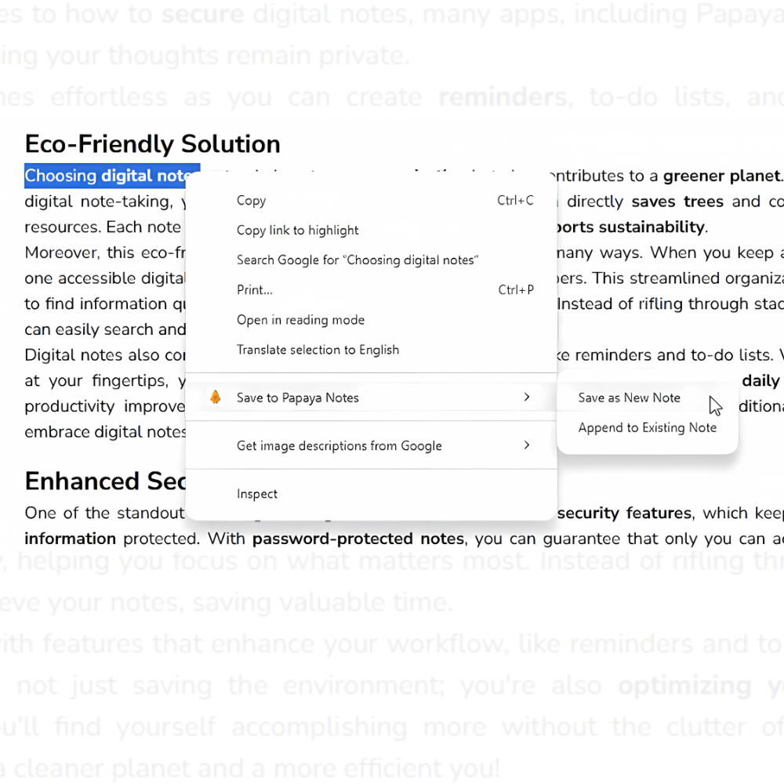784x784 pixels.
Task: Select Append to Existing Note
Action: coord(647,428)
